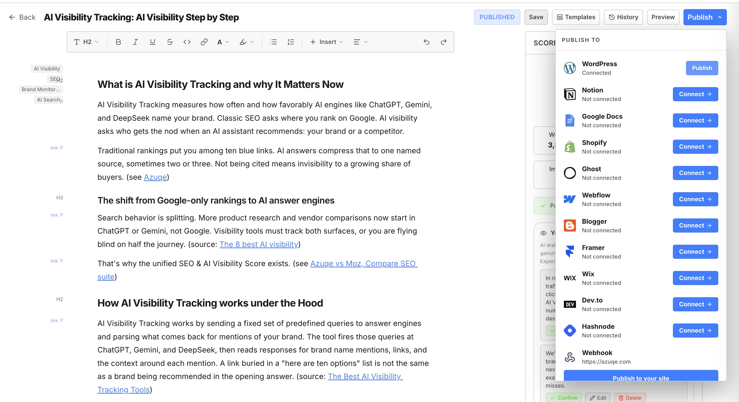
Task: Open the article History
Action: 623,17
